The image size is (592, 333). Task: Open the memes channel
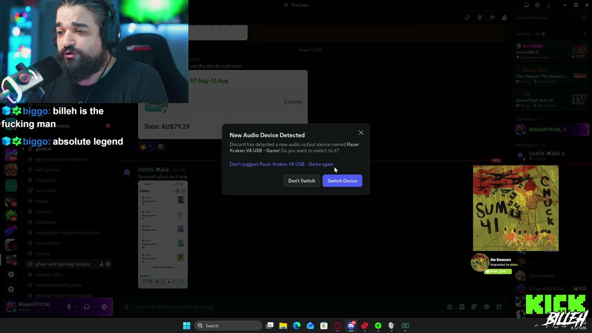[x=43, y=212]
